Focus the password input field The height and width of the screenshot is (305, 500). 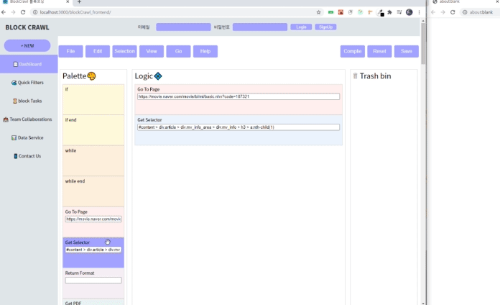coord(260,27)
